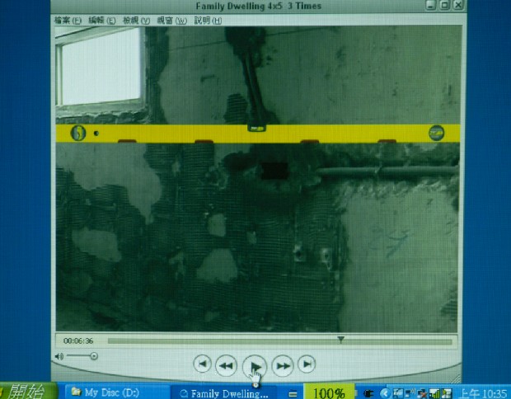The height and width of the screenshot is (399, 511).
Task: Click the volume speaker icon
Action: coord(59,356)
